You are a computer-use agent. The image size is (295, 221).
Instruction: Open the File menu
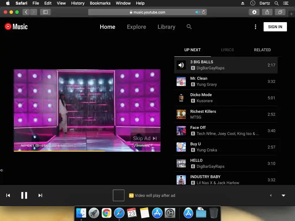tap(35, 3)
